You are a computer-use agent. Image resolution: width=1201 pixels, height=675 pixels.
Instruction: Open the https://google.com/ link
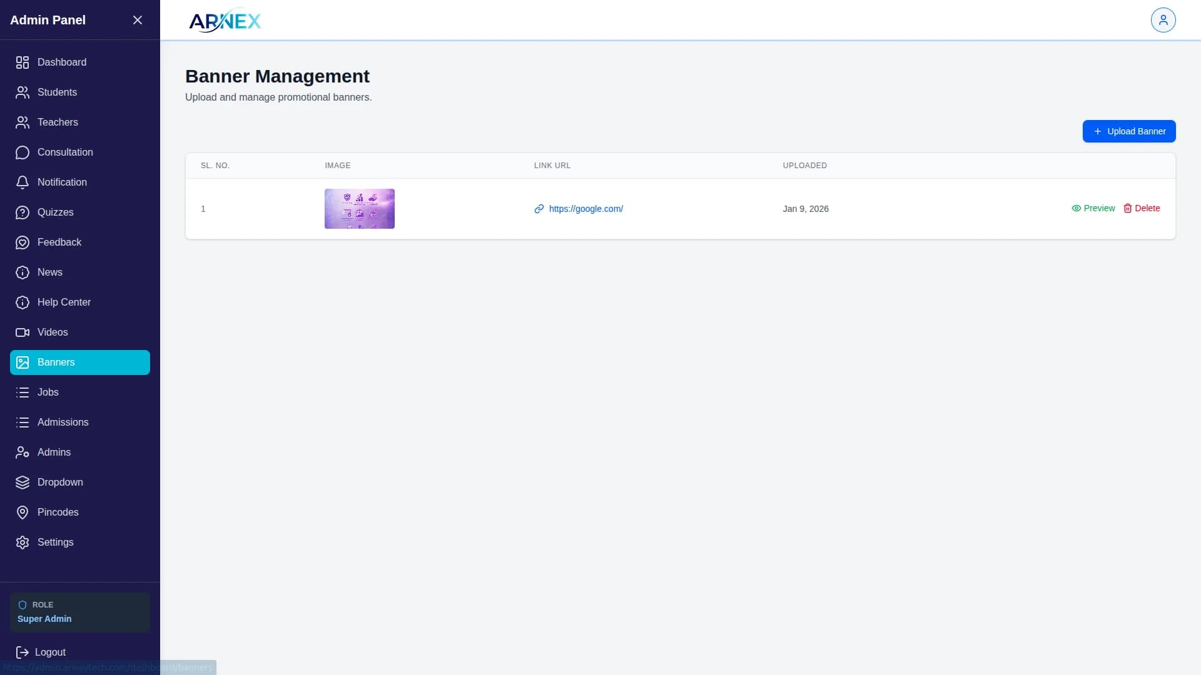585,209
